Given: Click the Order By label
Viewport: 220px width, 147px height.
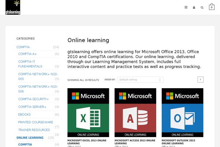Looking at the screenshot, I should coord(110,80).
